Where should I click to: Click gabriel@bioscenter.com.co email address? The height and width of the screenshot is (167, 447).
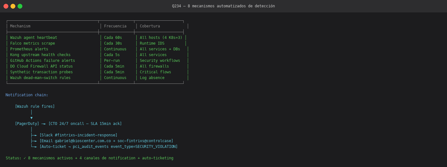[x=83, y=141]
